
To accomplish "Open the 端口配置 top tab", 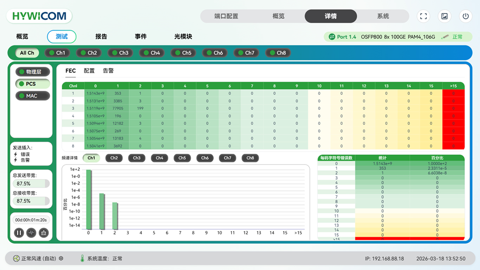I will (226, 16).
